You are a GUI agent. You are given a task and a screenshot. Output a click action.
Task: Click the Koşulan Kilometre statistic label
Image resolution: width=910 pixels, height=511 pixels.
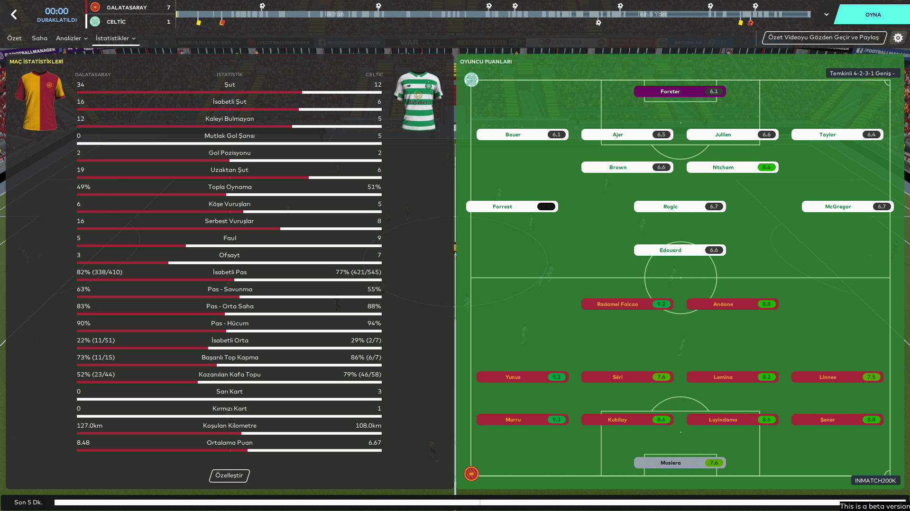[230, 426]
